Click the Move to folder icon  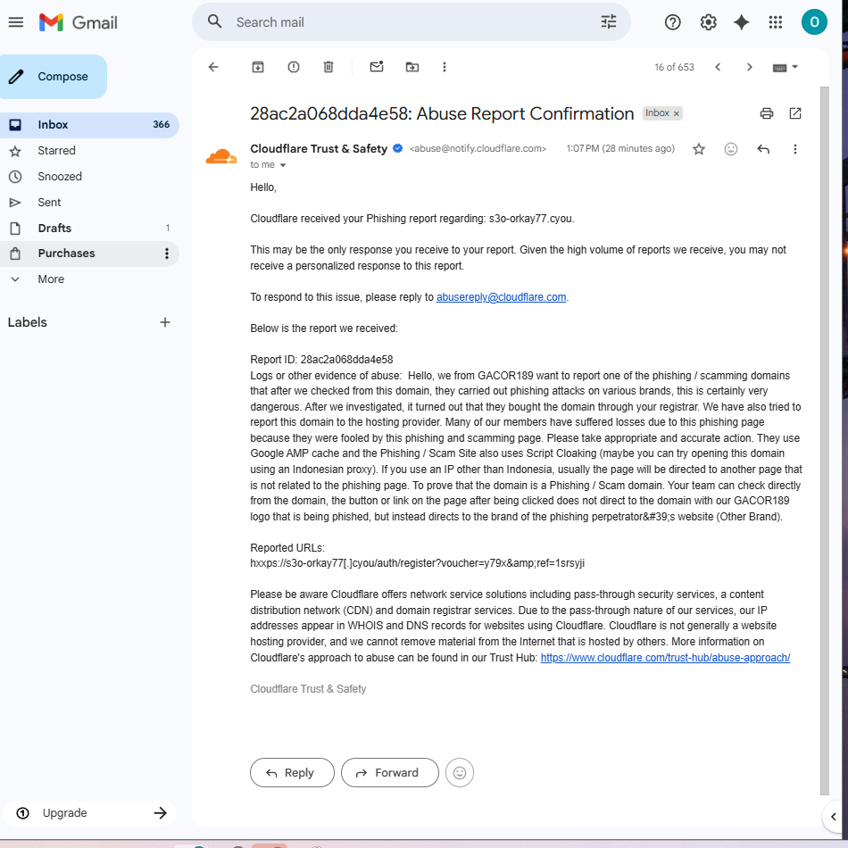coord(412,67)
